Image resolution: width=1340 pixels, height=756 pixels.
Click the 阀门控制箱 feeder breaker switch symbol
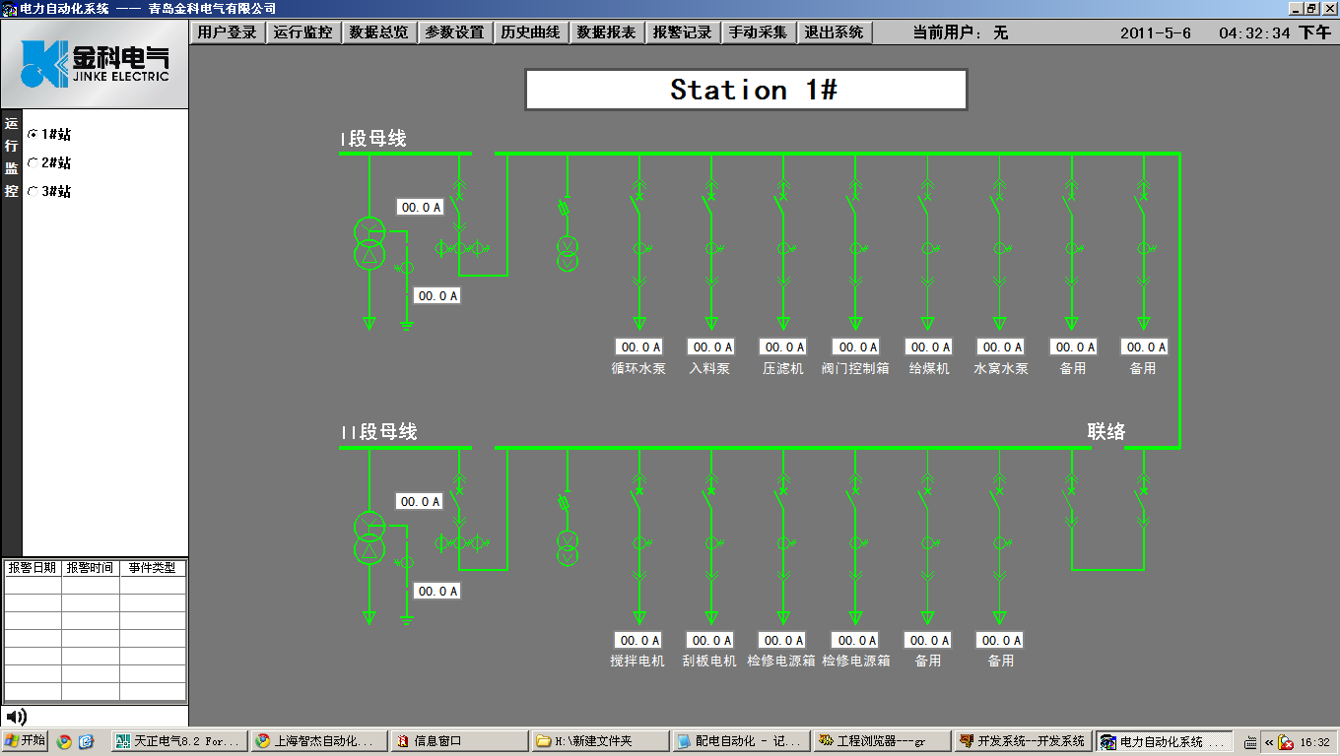[854, 205]
